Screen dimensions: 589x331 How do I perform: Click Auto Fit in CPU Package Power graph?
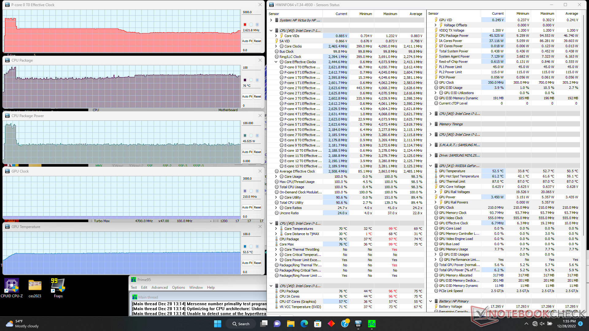pyautogui.click(x=247, y=152)
